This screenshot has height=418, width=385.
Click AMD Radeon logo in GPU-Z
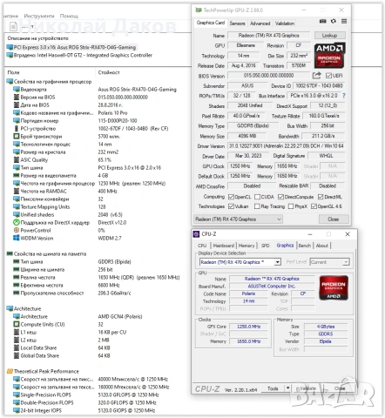pyautogui.click(x=329, y=55)
